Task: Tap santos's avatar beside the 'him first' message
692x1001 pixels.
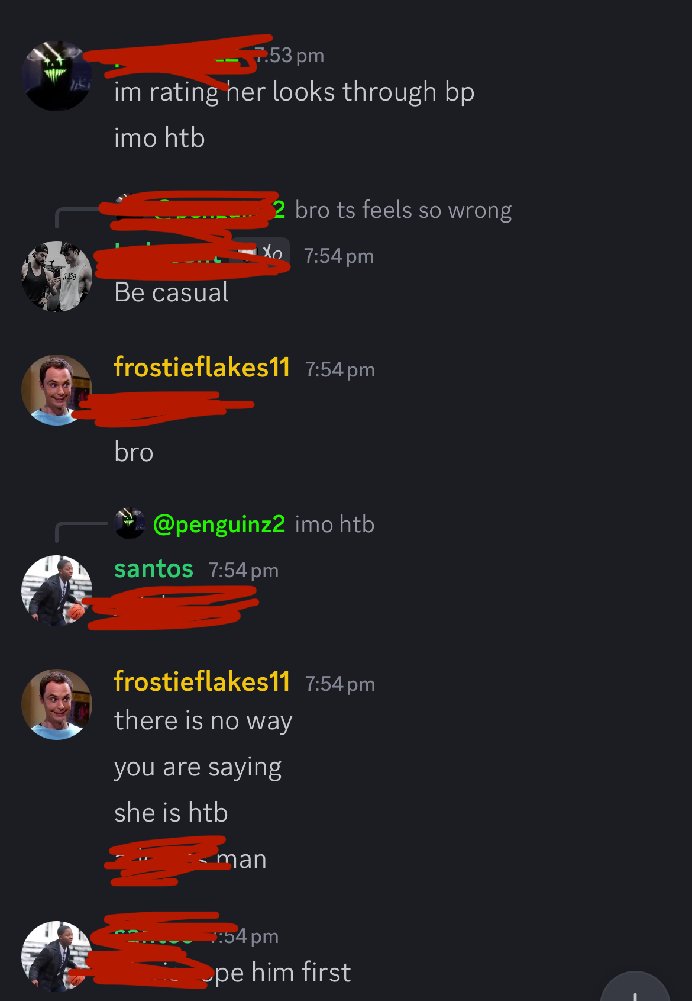Action: [57, 955]
